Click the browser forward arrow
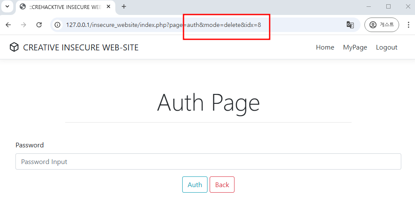 click(24, 25)
